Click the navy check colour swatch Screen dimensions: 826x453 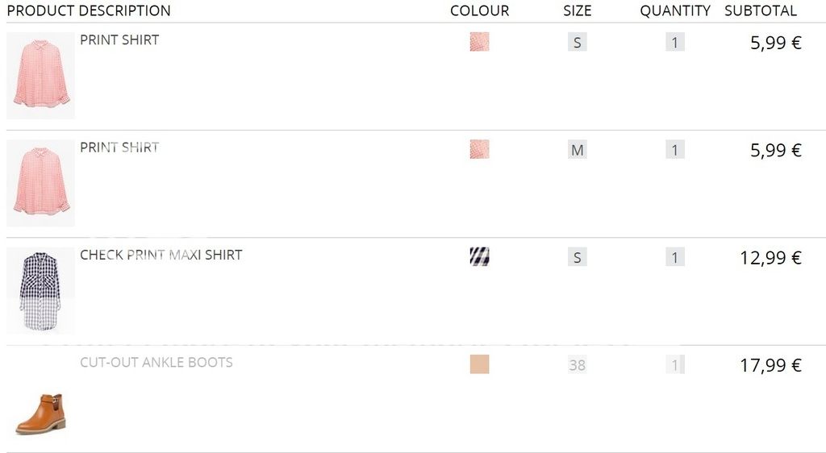click(479, 257)
